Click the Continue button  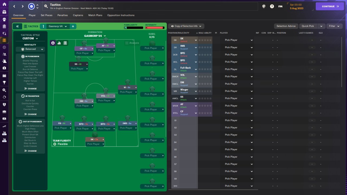tap(330, 6)
